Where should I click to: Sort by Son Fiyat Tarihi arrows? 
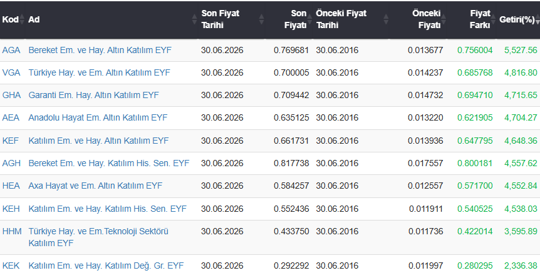coord(261,19)
